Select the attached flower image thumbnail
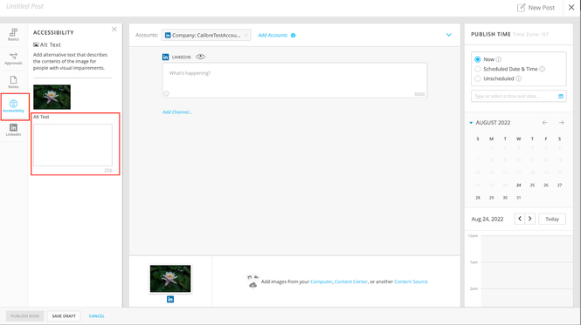Screen dimensions: 581x325 [x=170, y=279]
